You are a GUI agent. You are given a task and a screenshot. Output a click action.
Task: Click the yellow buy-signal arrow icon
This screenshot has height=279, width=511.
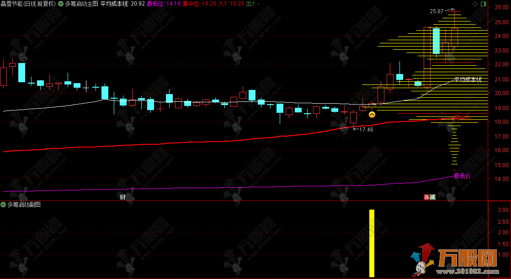pyautogui.click(x=372, y=115)
